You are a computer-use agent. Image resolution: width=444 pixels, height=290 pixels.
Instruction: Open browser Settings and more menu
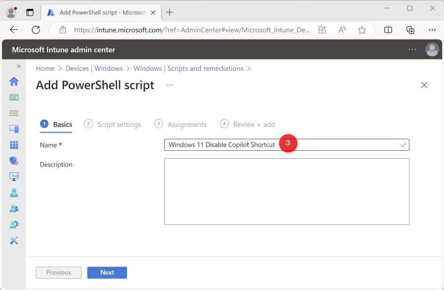432,30
